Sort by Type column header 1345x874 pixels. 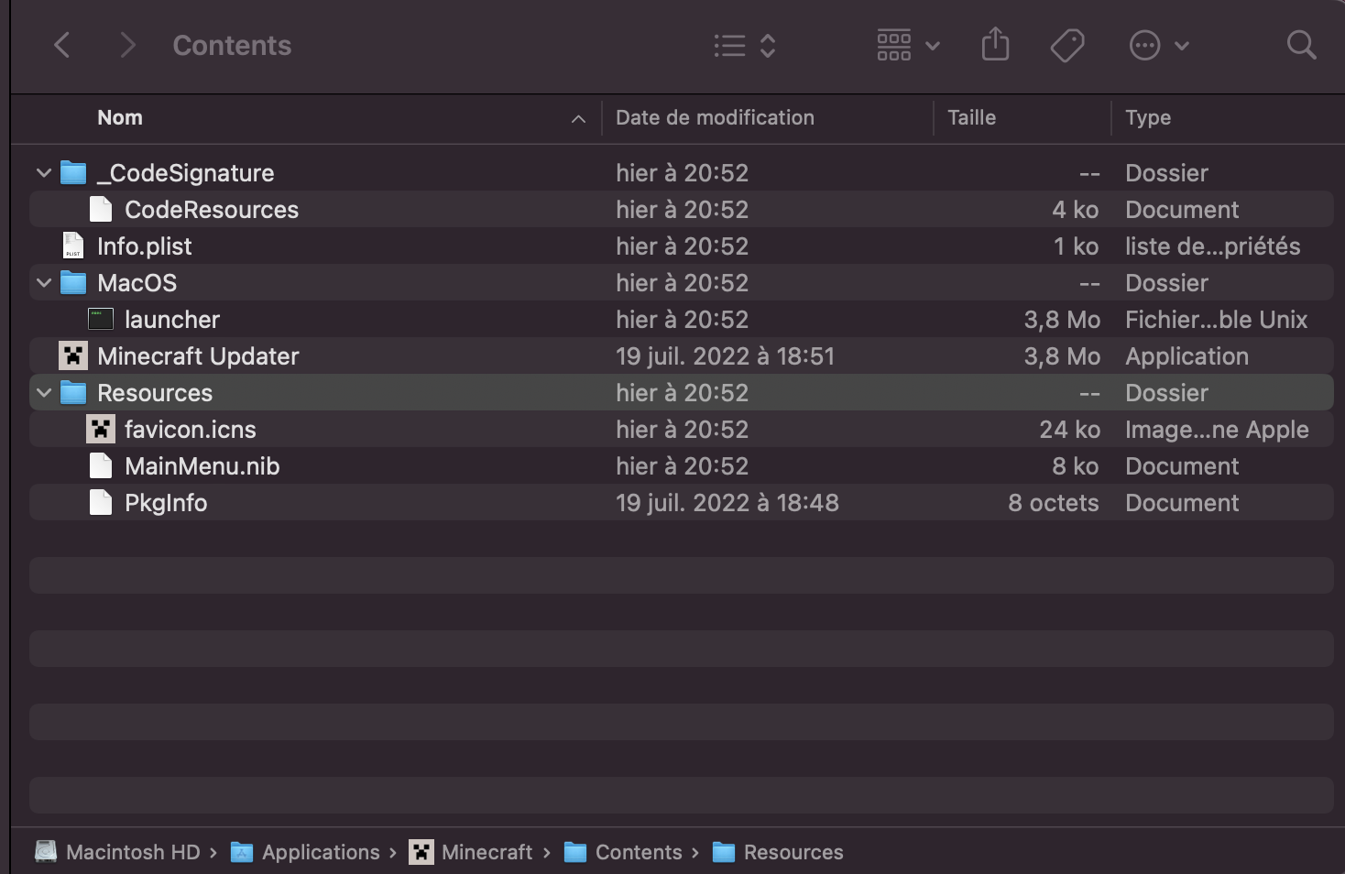1148,117
